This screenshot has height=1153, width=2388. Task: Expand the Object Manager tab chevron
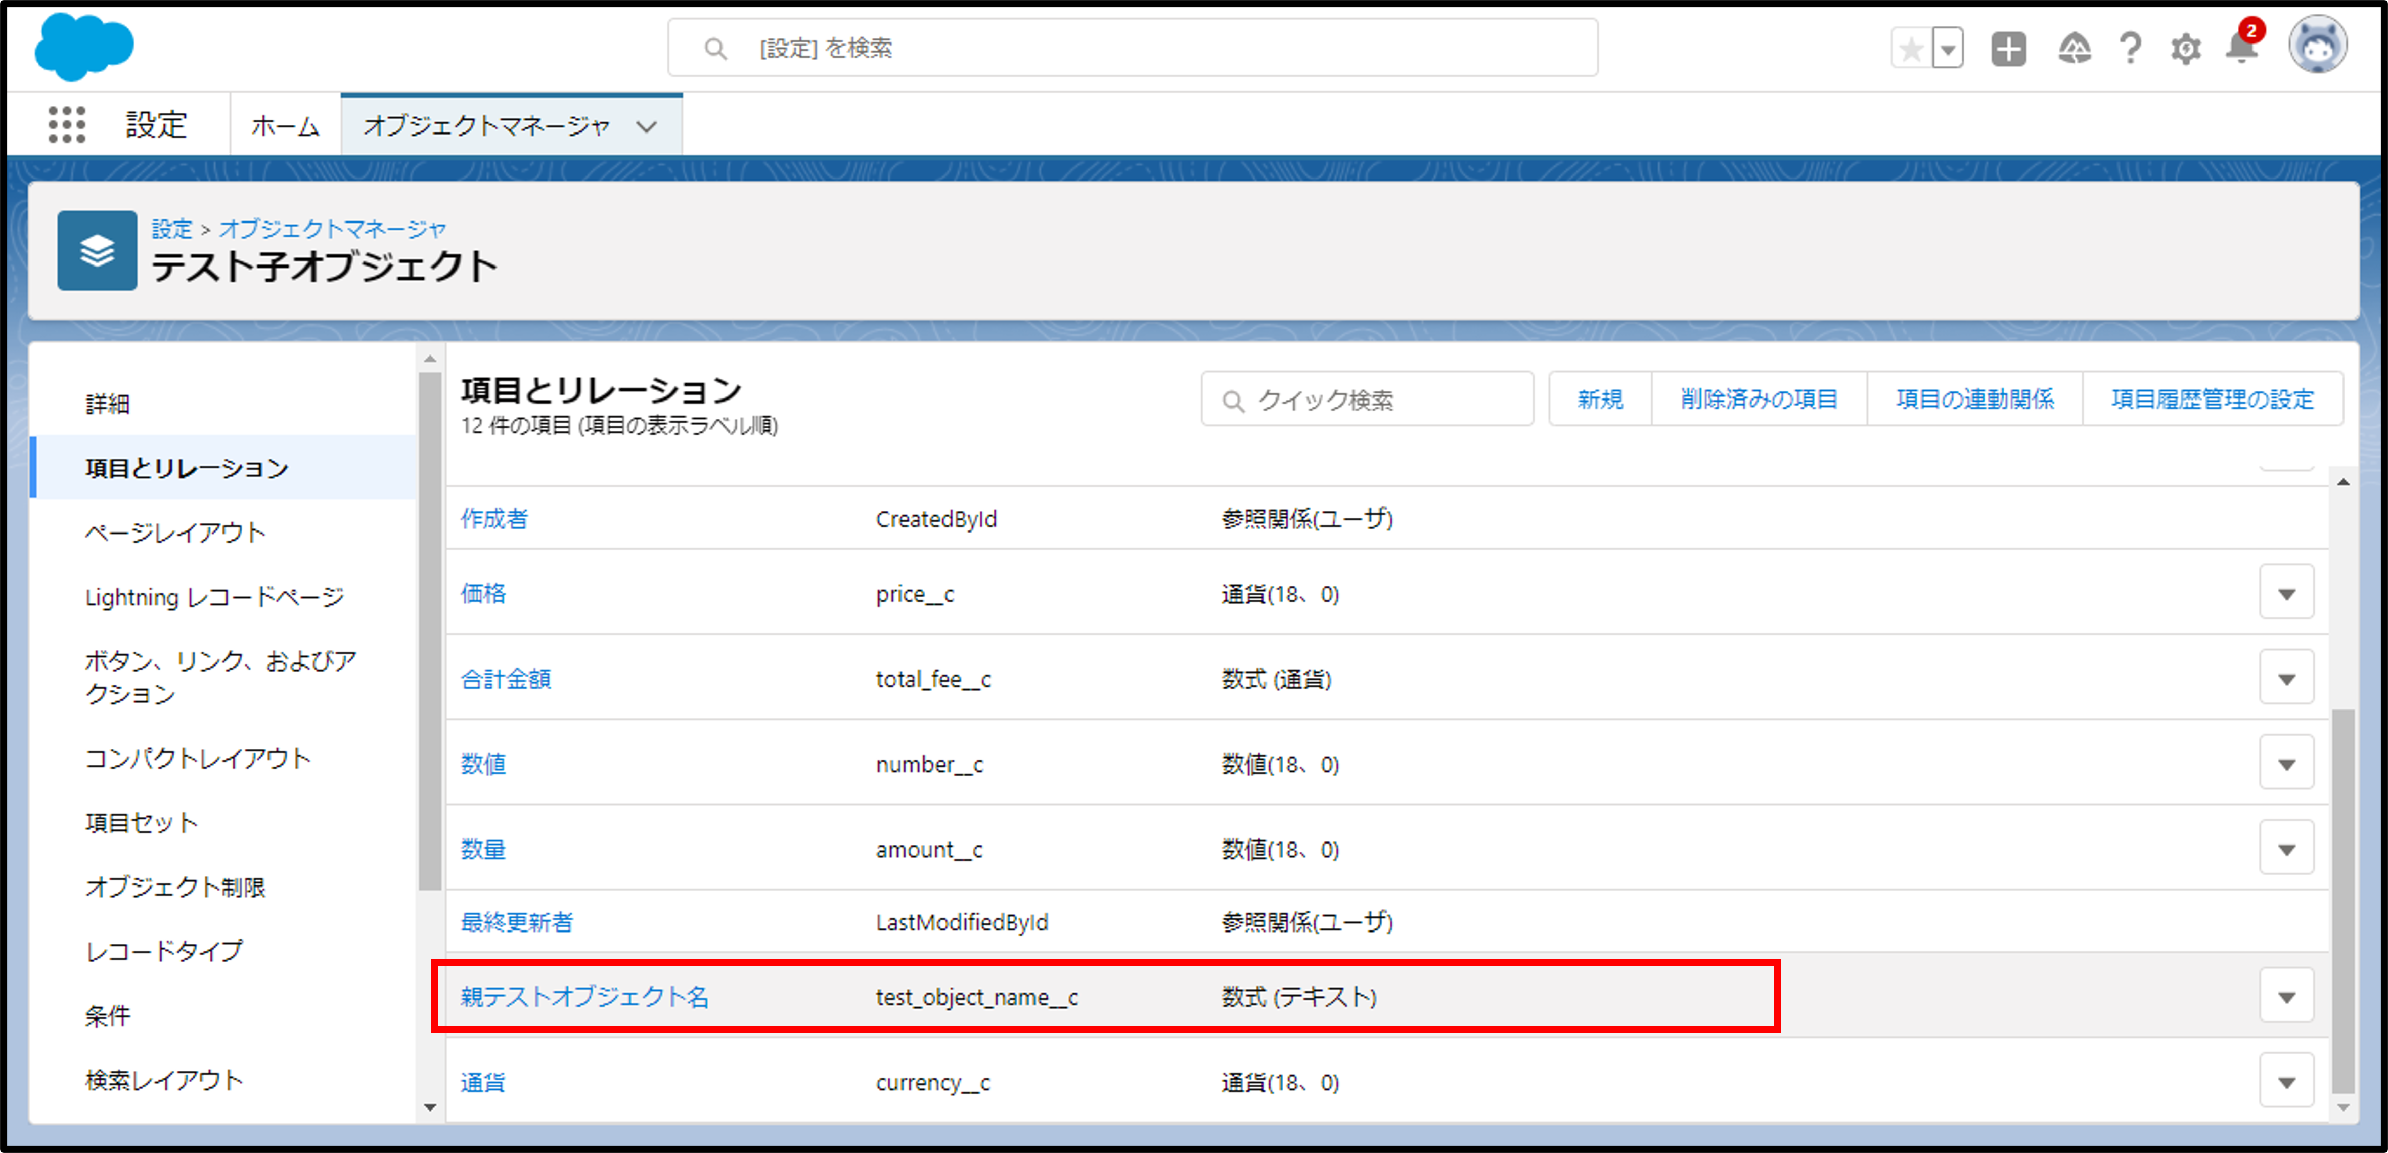[x=647, y=126]
